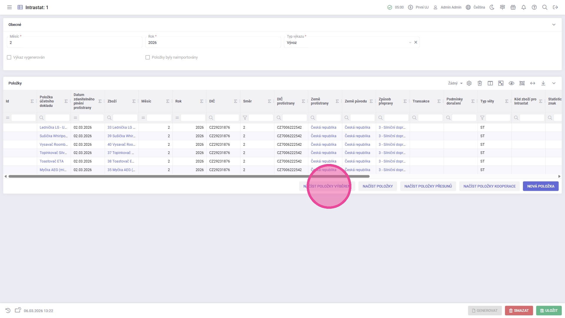
Task: Click the grid settings gear icon
Action: pos(469,83)
